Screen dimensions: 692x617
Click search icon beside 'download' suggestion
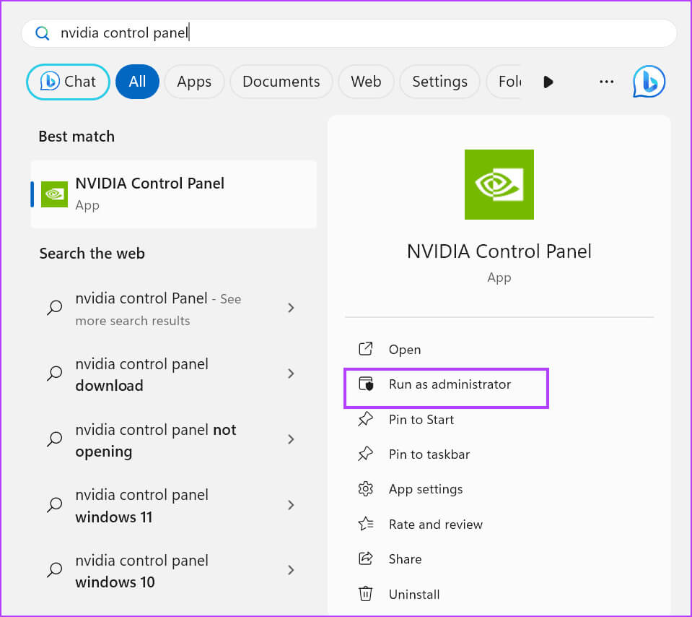pyautogui.click(x=55, y=374)
